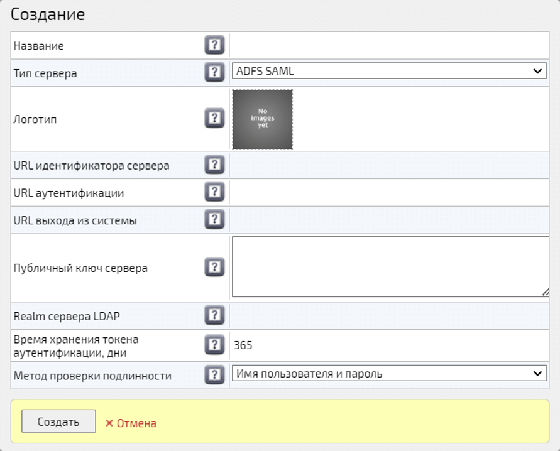
Task: Click help icon for Публичный ключ сервера
Action: [214, 268]
